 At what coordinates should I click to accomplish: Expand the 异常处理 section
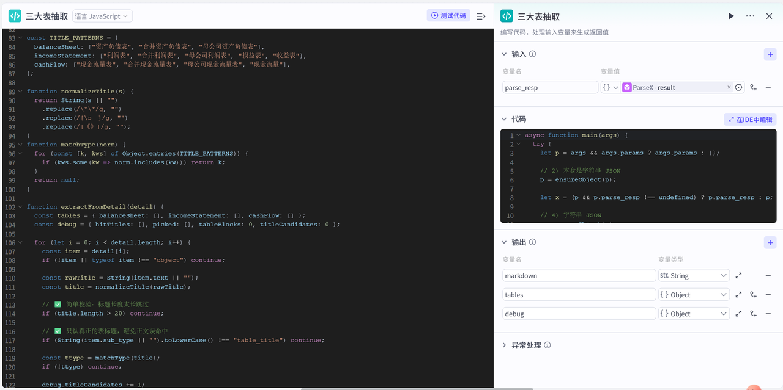coord(505,345)
